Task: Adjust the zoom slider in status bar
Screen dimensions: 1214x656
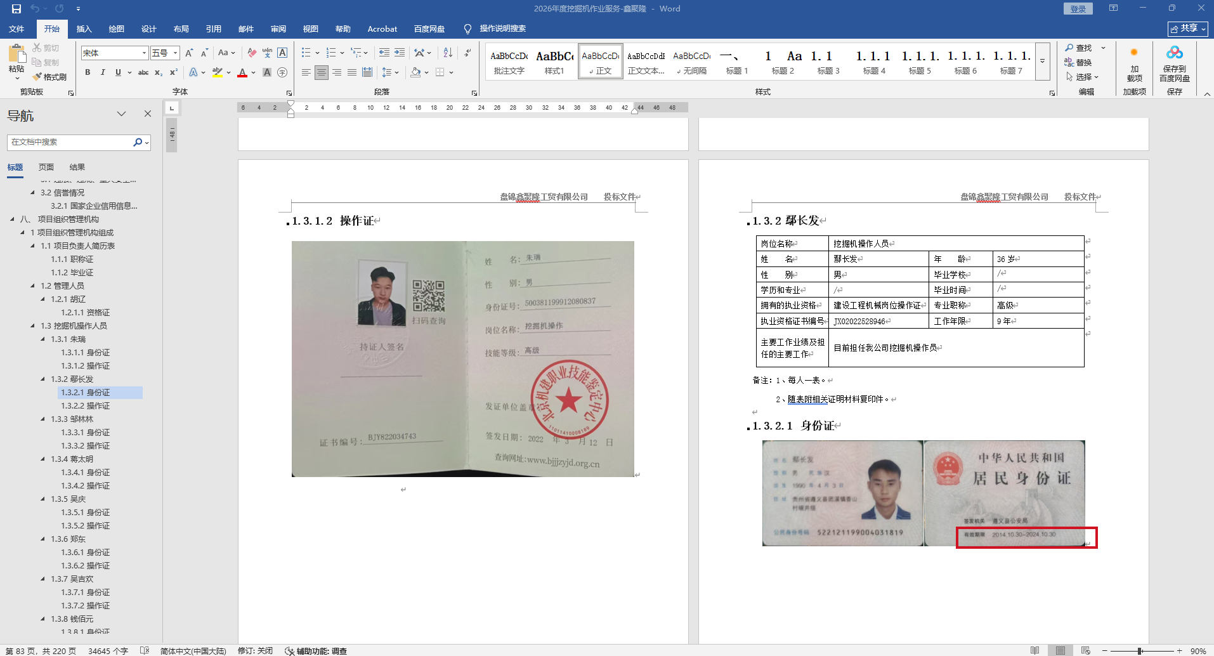Action: click(1140, 651)
